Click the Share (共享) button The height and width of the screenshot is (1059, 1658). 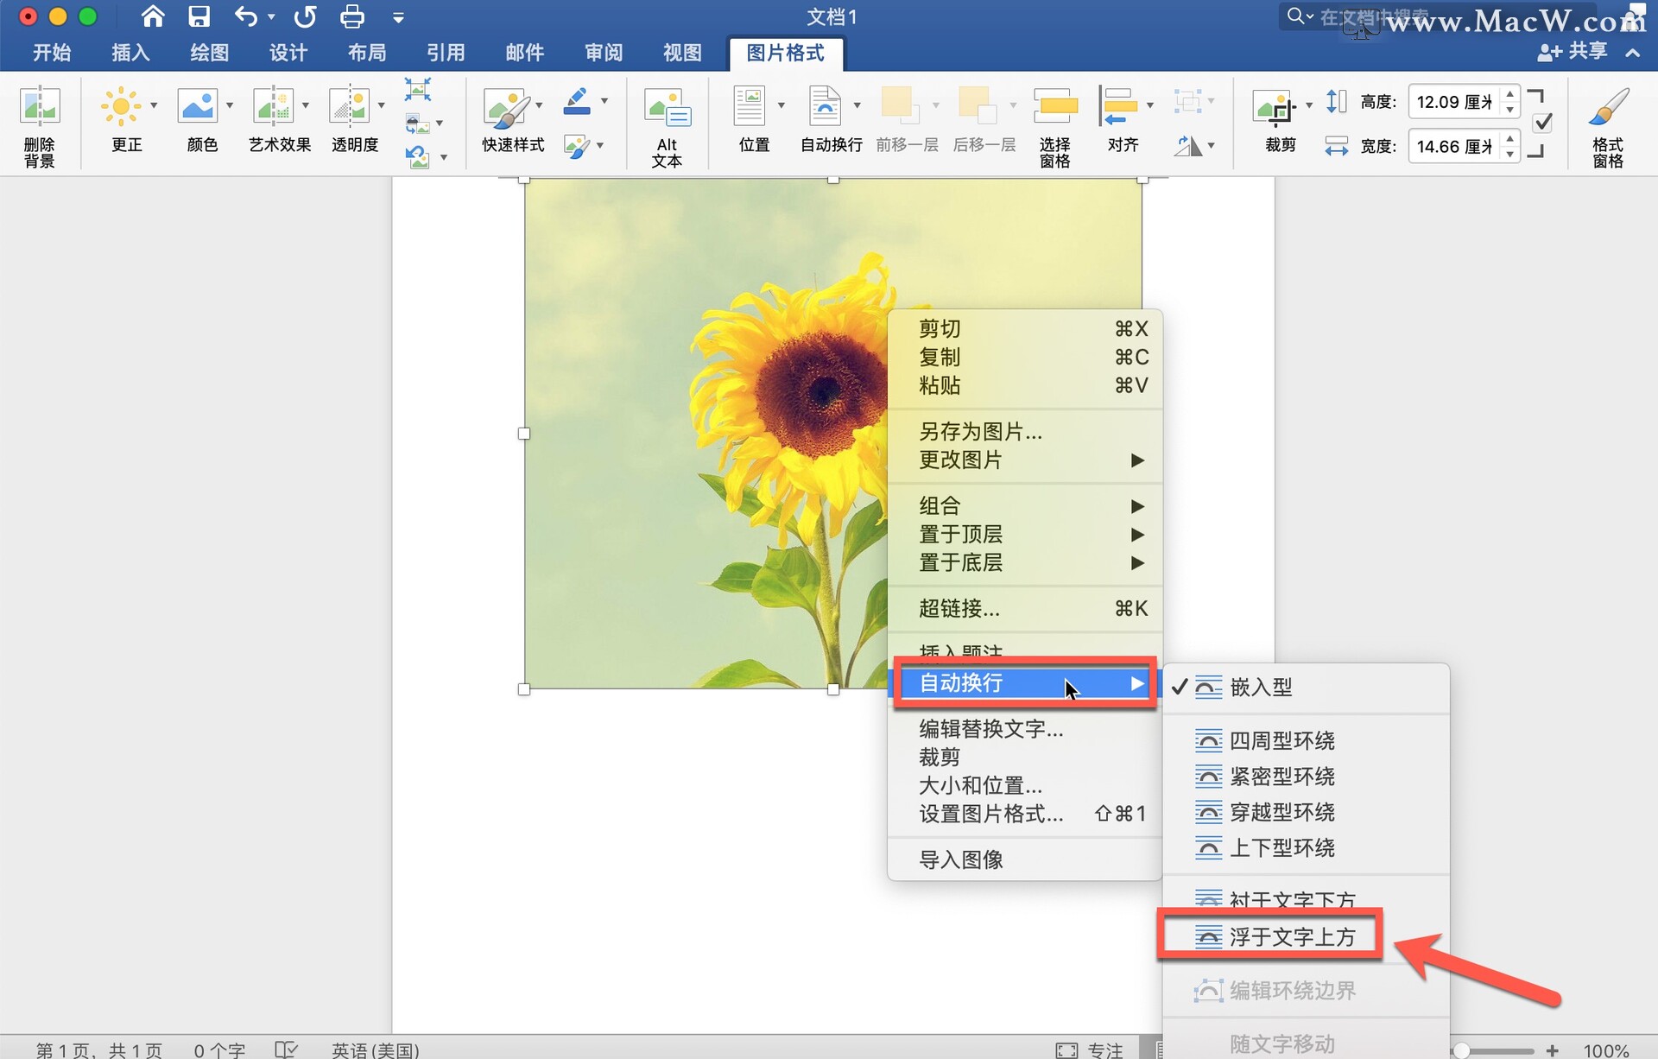click(1573, 52)
